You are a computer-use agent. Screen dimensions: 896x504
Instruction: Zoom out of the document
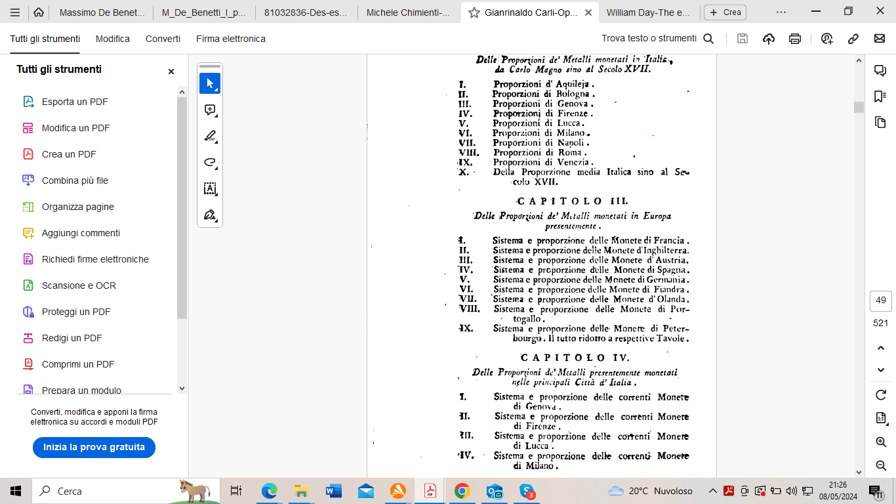click(881, 465)
